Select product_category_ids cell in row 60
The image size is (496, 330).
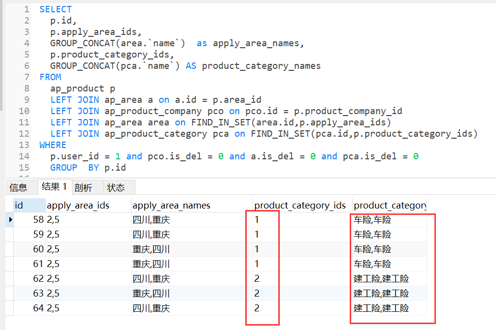click(302, 249)
